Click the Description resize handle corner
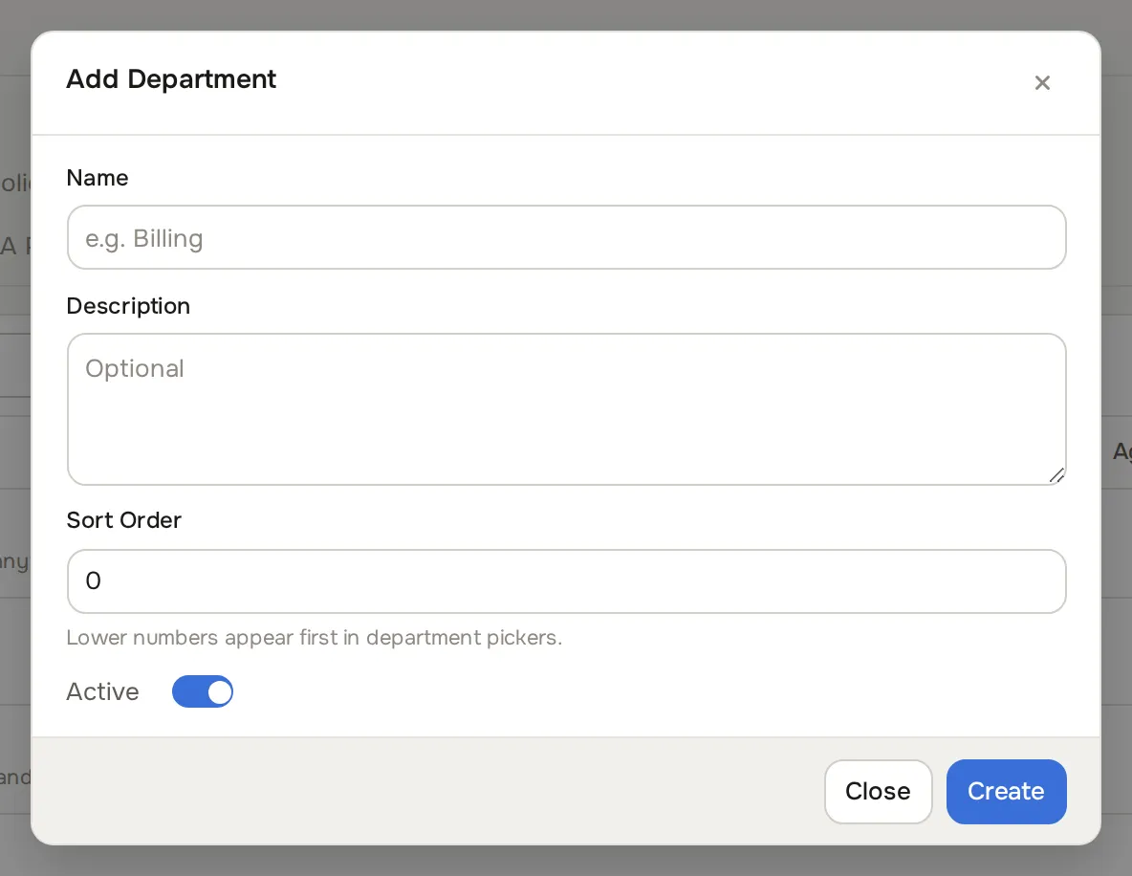This screenshot has height=876, width=1132. pyautogui.click(x=1056, y=475)
